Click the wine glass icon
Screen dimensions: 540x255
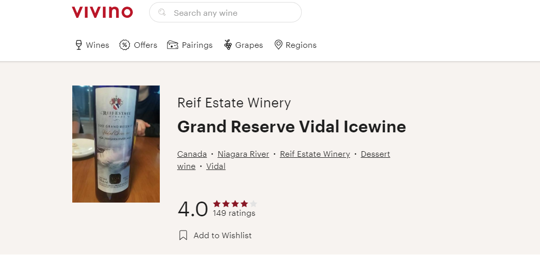tap(78, 45)
